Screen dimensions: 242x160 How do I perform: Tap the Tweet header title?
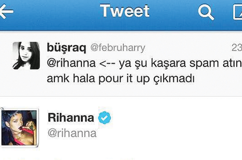[x=125, y=11]
